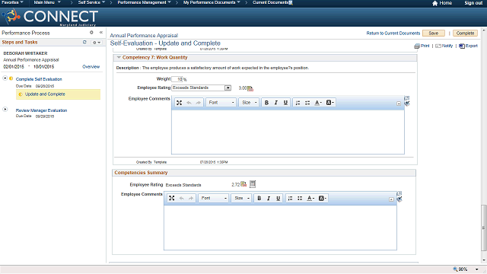This screenshot has width=487, height=274.
Task: Insert bulleted list in Competencies Summary editor
Action: coord(300,198)
